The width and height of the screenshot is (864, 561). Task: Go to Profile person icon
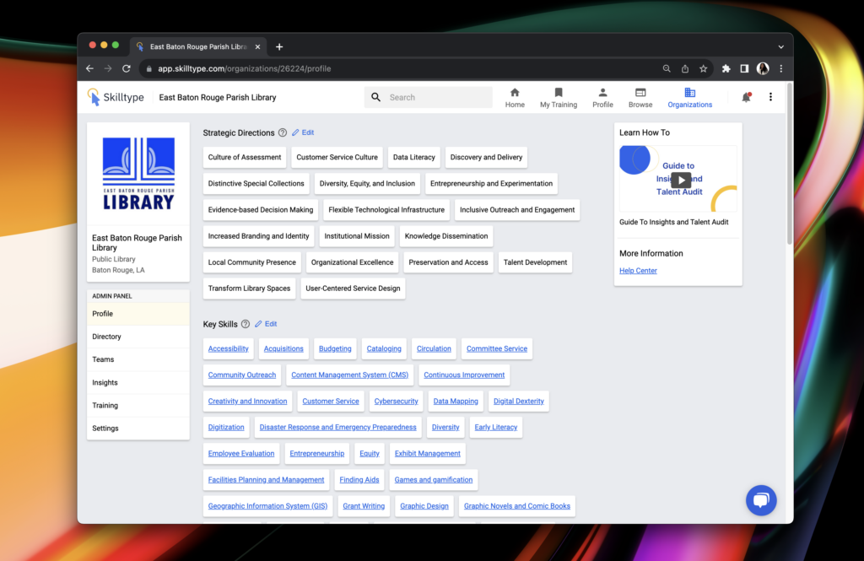pos(602,93)
